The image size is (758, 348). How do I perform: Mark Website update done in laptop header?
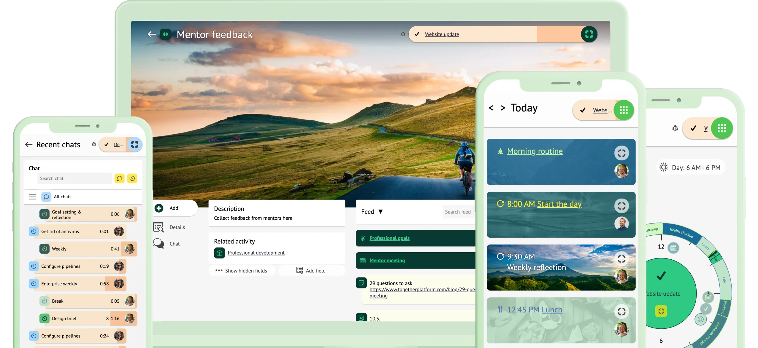[x=417, y=34]
